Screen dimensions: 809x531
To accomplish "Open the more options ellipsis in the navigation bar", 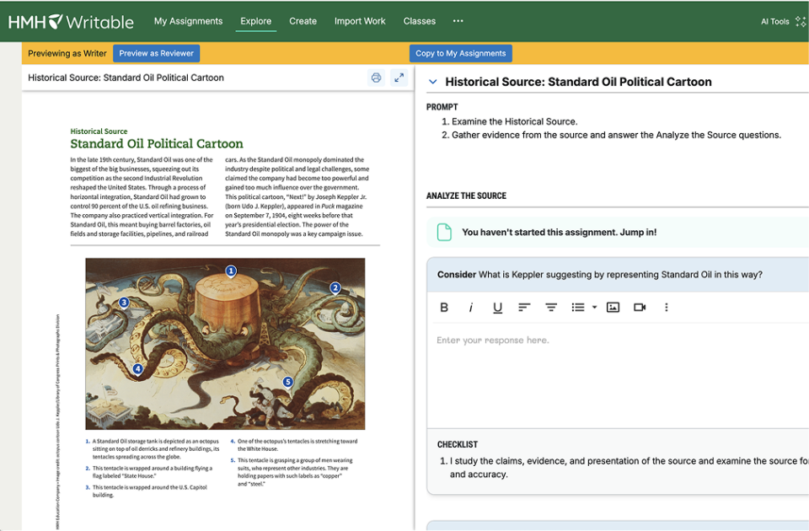I will (x=458, y=21).
